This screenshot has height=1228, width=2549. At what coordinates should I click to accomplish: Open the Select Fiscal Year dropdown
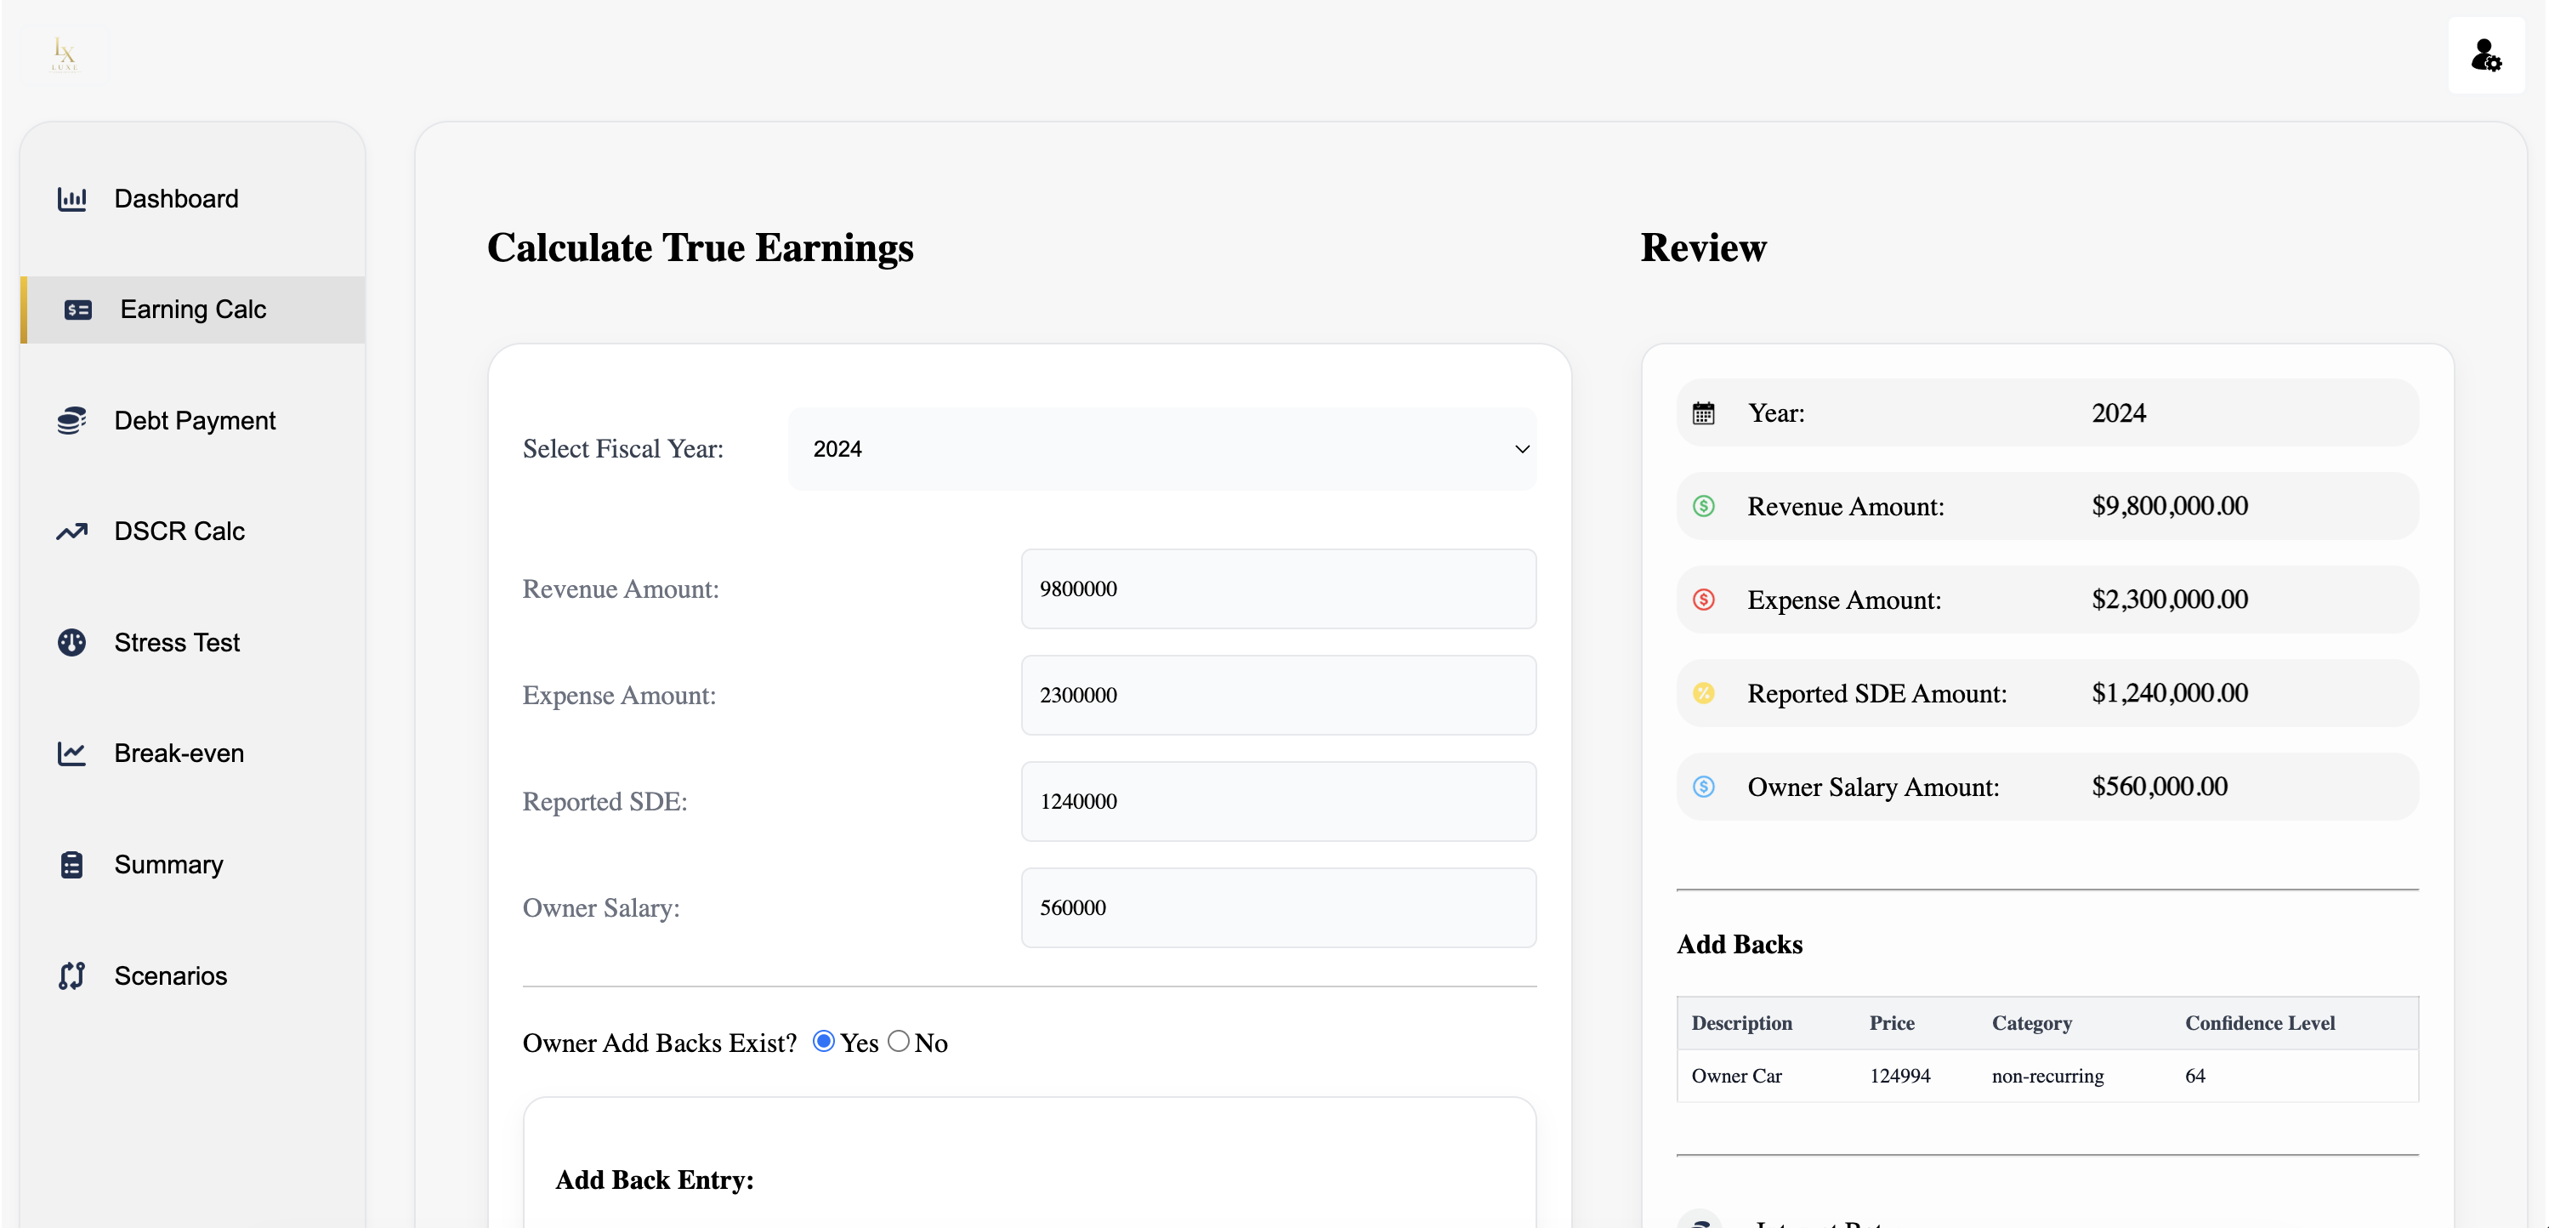coord(1161,449)
